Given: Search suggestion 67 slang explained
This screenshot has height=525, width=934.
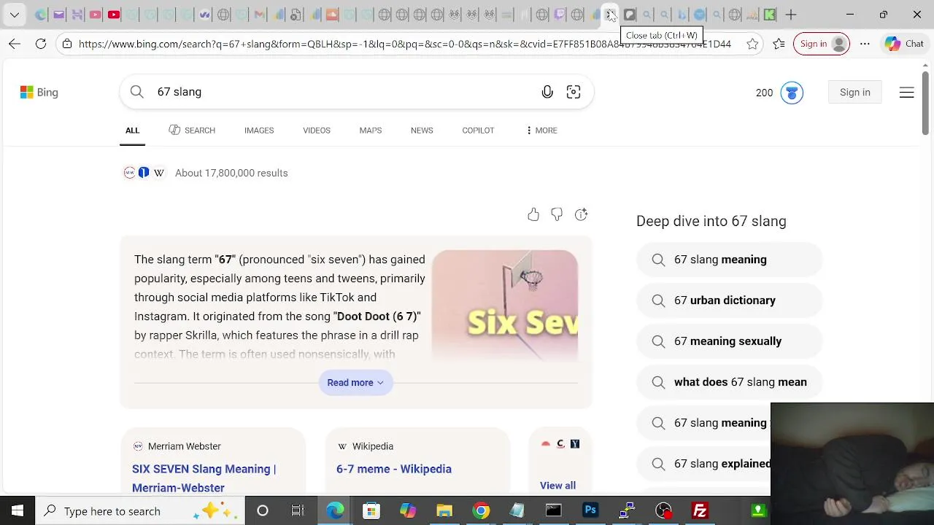Looking at the screenshot, I should [x=703, y=464].
